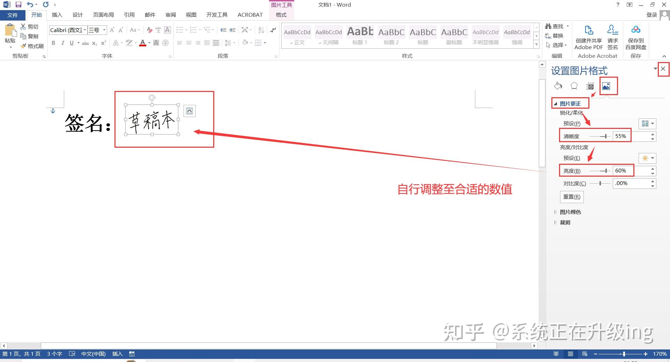
Task: Toggle center alignment
Action: pos(189,43)
